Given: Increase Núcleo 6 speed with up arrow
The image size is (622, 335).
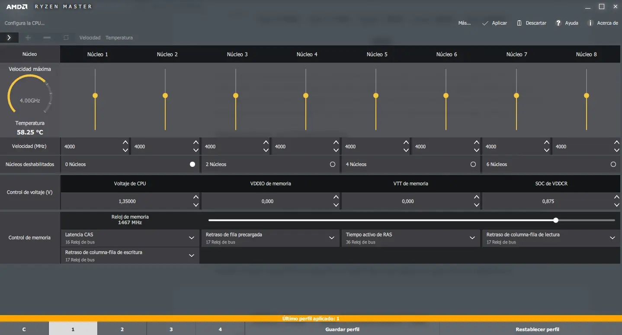Looking at the screenshot, I should click(x=477, y=142).
